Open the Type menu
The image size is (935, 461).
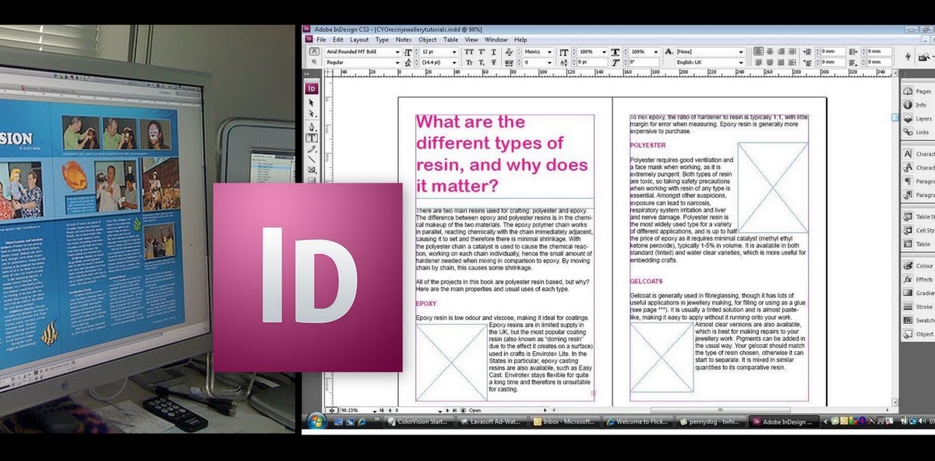[x=382, y=39]
